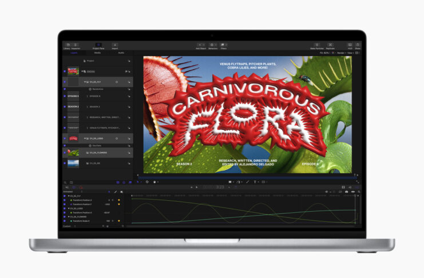
Task: Open the Zoom level Fit popup
Action: (x=324, y=53)
